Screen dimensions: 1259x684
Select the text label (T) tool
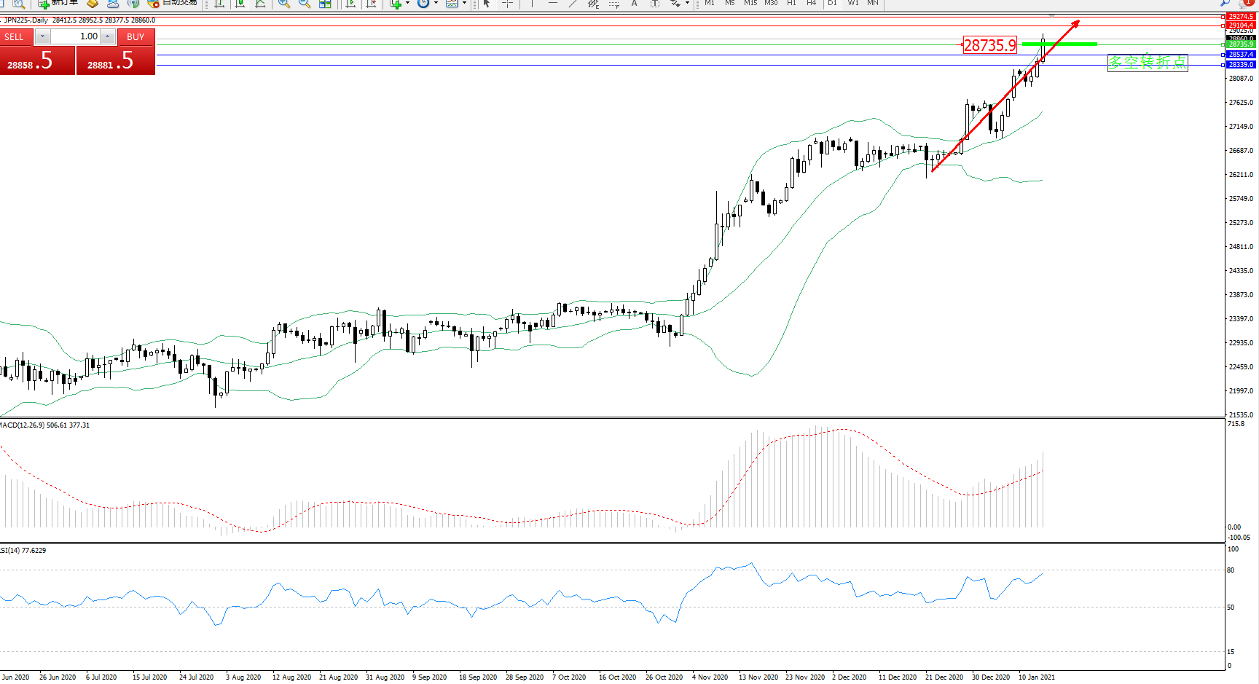(654, 4)
